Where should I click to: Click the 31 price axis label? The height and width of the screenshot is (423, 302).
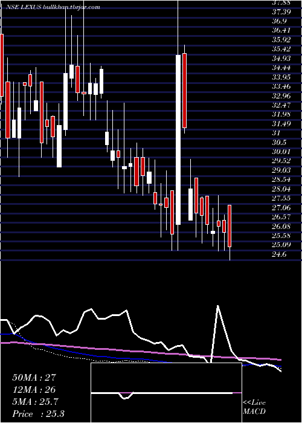coord(277,133)
